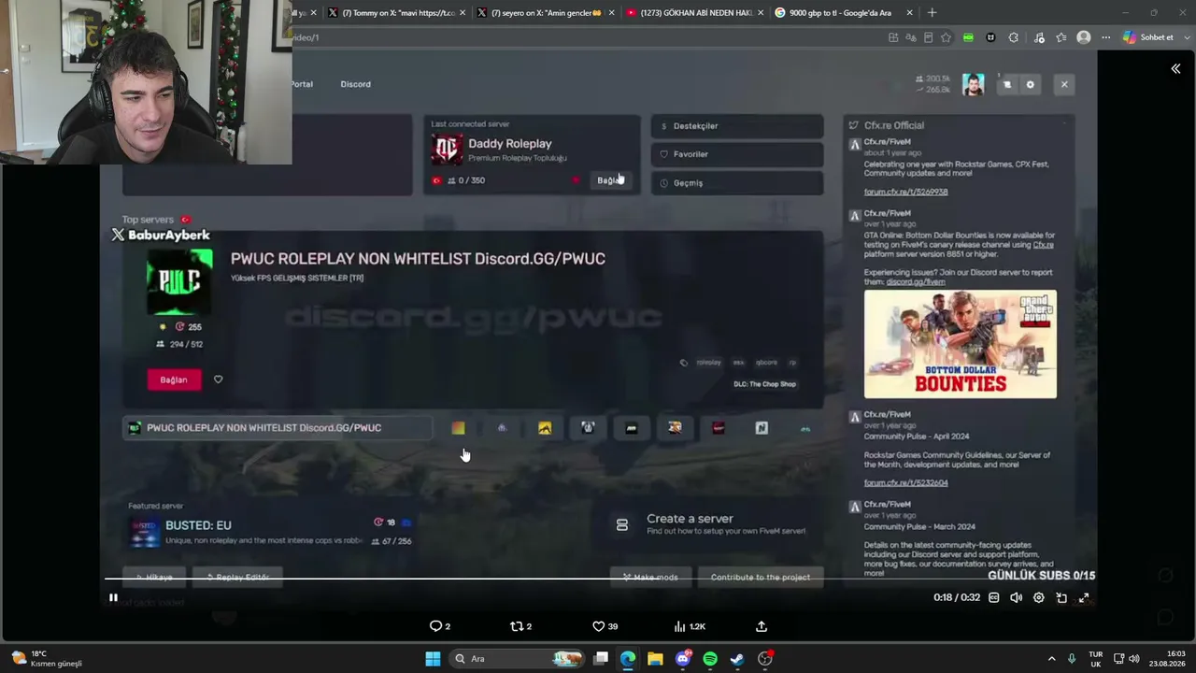Seek along the video progress bar

click(598, 579)
